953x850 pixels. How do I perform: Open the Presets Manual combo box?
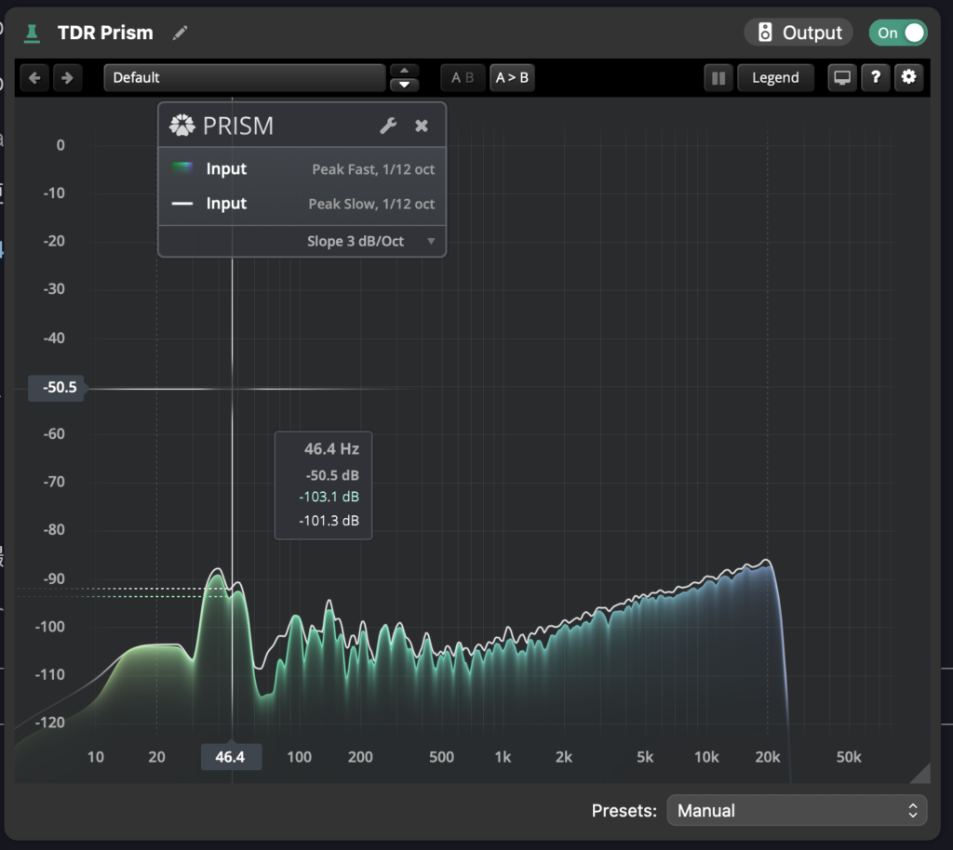(x=797, y=811)
